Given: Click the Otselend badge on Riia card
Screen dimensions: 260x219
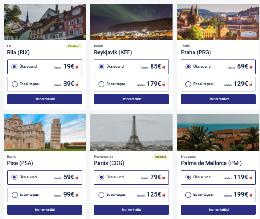Looking at the screenshot, I should tap(74, 46).
